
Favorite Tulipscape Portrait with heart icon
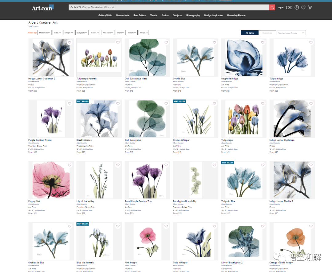(118, 42)
